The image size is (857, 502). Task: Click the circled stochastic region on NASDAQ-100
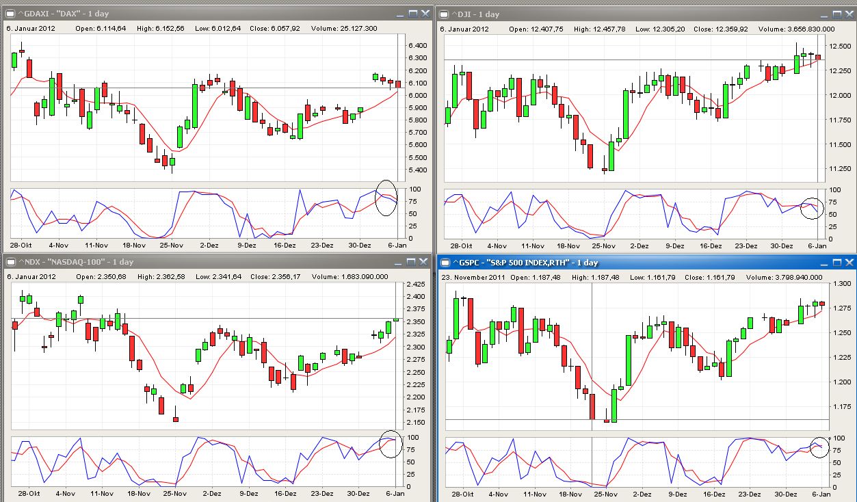click(x=390, y=445)
